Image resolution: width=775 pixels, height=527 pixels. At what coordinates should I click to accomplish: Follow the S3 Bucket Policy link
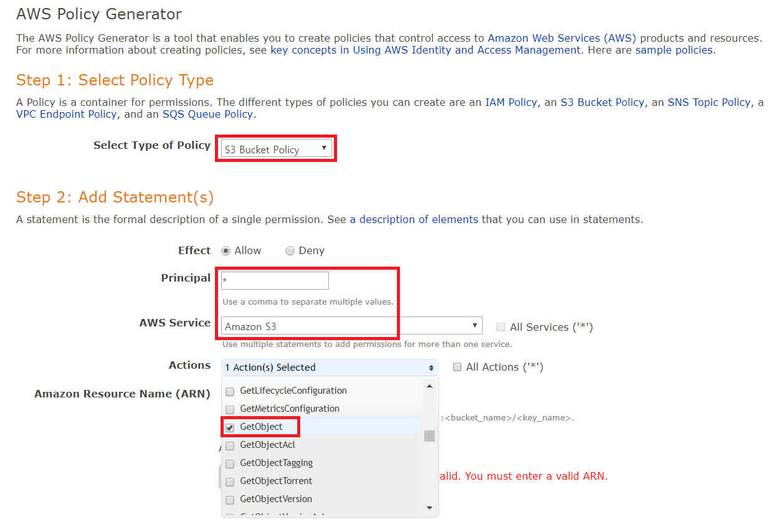602,102
